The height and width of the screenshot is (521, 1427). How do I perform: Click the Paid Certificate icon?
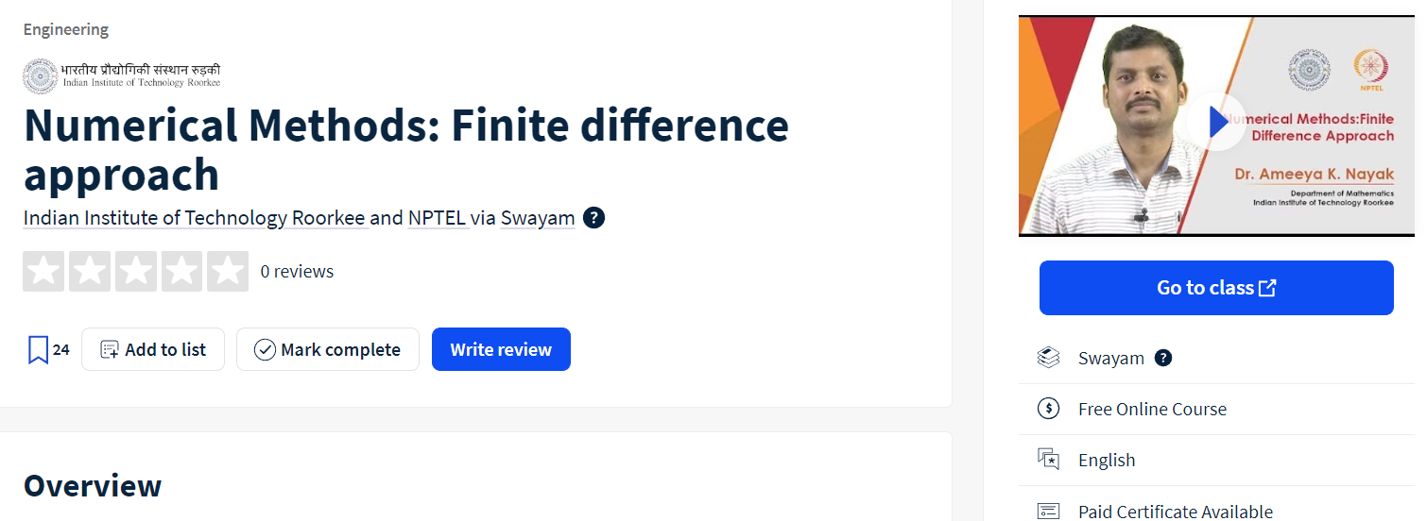click(1048, 511)
